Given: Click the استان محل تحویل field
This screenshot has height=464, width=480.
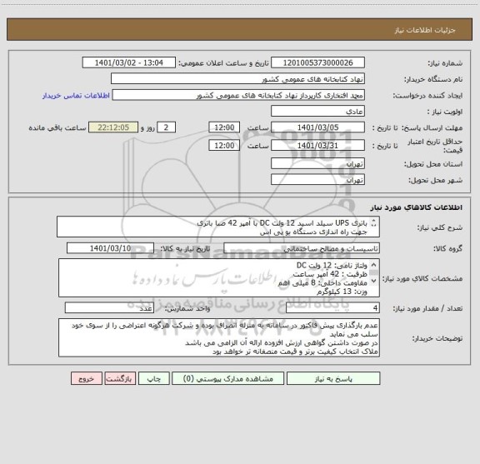Looking at the screenshot, I should [x=317, y=163].
